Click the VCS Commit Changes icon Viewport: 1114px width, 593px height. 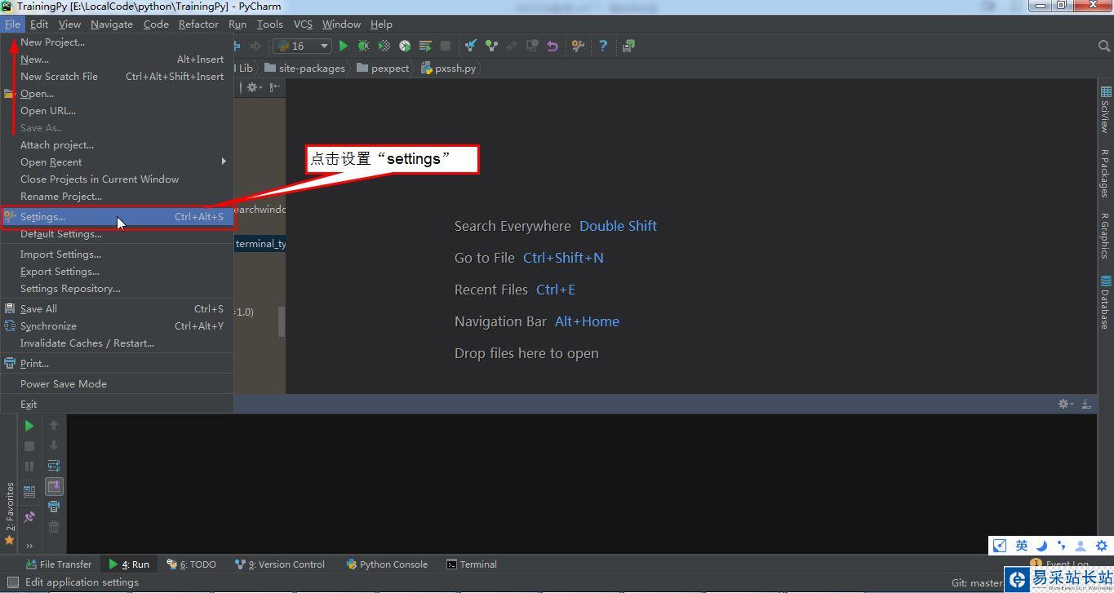pos(491,46)
